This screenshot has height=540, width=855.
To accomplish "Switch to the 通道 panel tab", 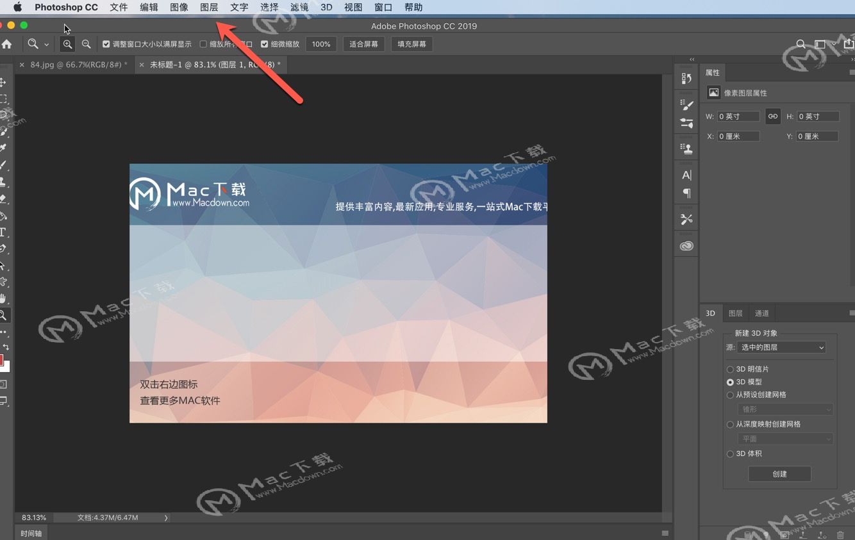I will click(x=761, y=313).
